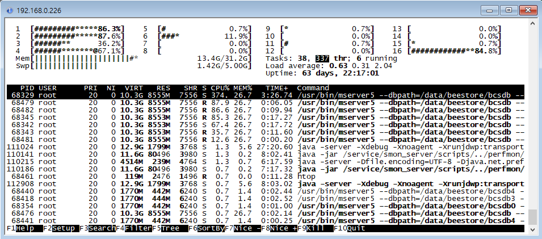Select java process row PID 112908
Image resolution: width=542 pixels, height=239 pixels.
(266, 184)
